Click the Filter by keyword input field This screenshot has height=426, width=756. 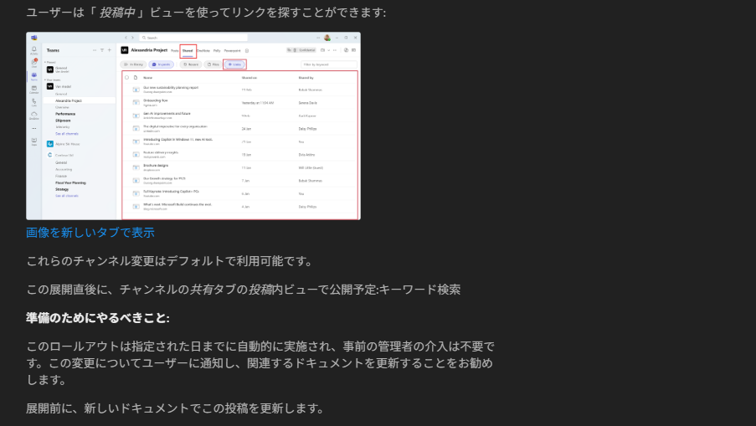coord(328,64)
